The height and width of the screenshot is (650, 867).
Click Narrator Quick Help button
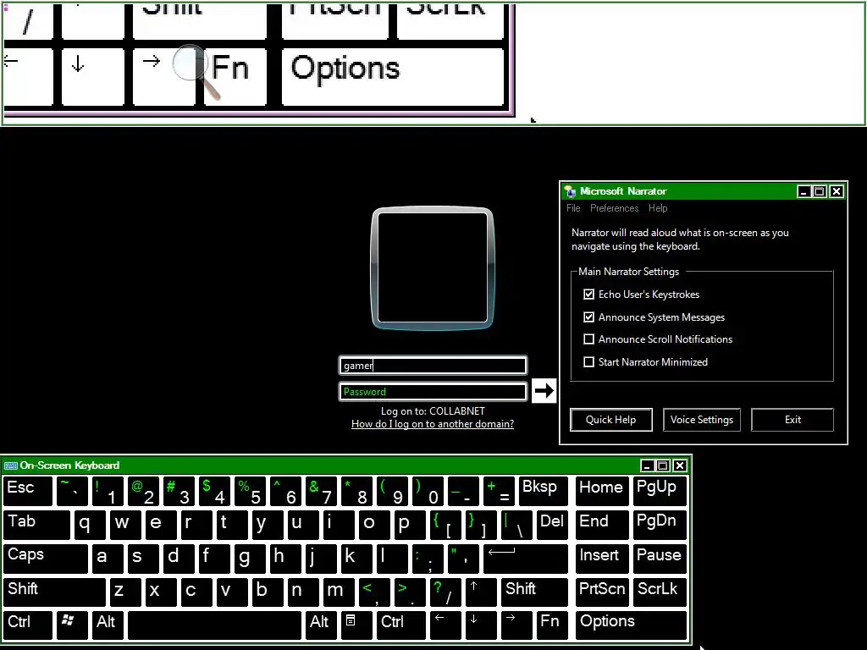(611, 420)
